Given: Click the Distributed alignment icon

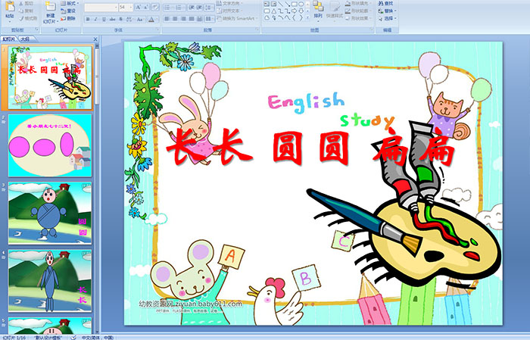Looking at the screenshot, I should [199, 19].
